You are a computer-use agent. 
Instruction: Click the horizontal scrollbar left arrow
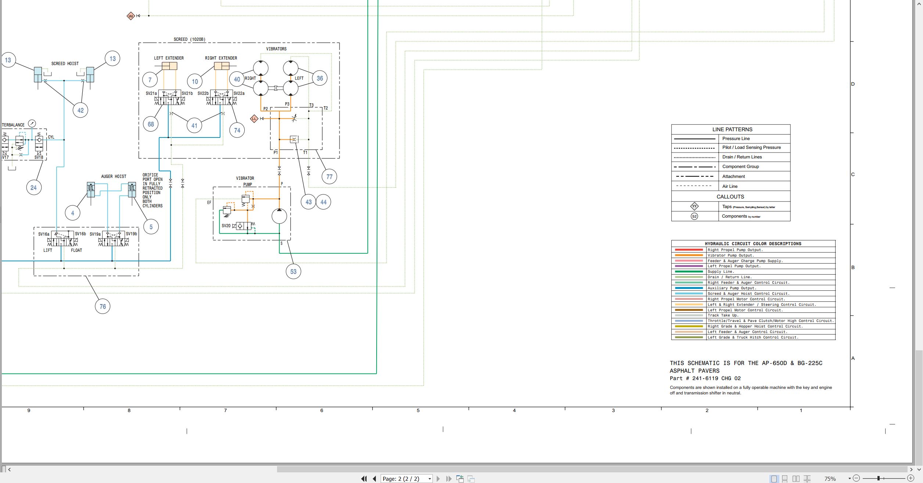9,469
